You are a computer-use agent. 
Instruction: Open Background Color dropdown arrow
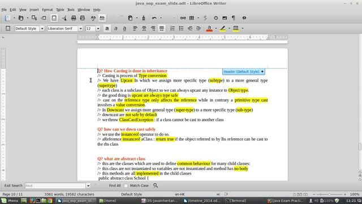(x=243, y=28)
